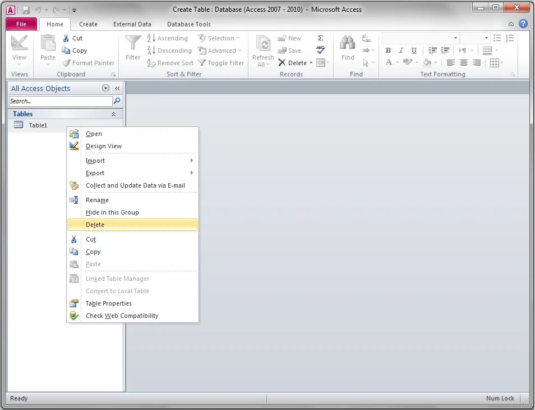The width and height of the screenshot is (535, 410).
Task: Click the search magnifier in navigation pane
Action: tap(117, 101)
